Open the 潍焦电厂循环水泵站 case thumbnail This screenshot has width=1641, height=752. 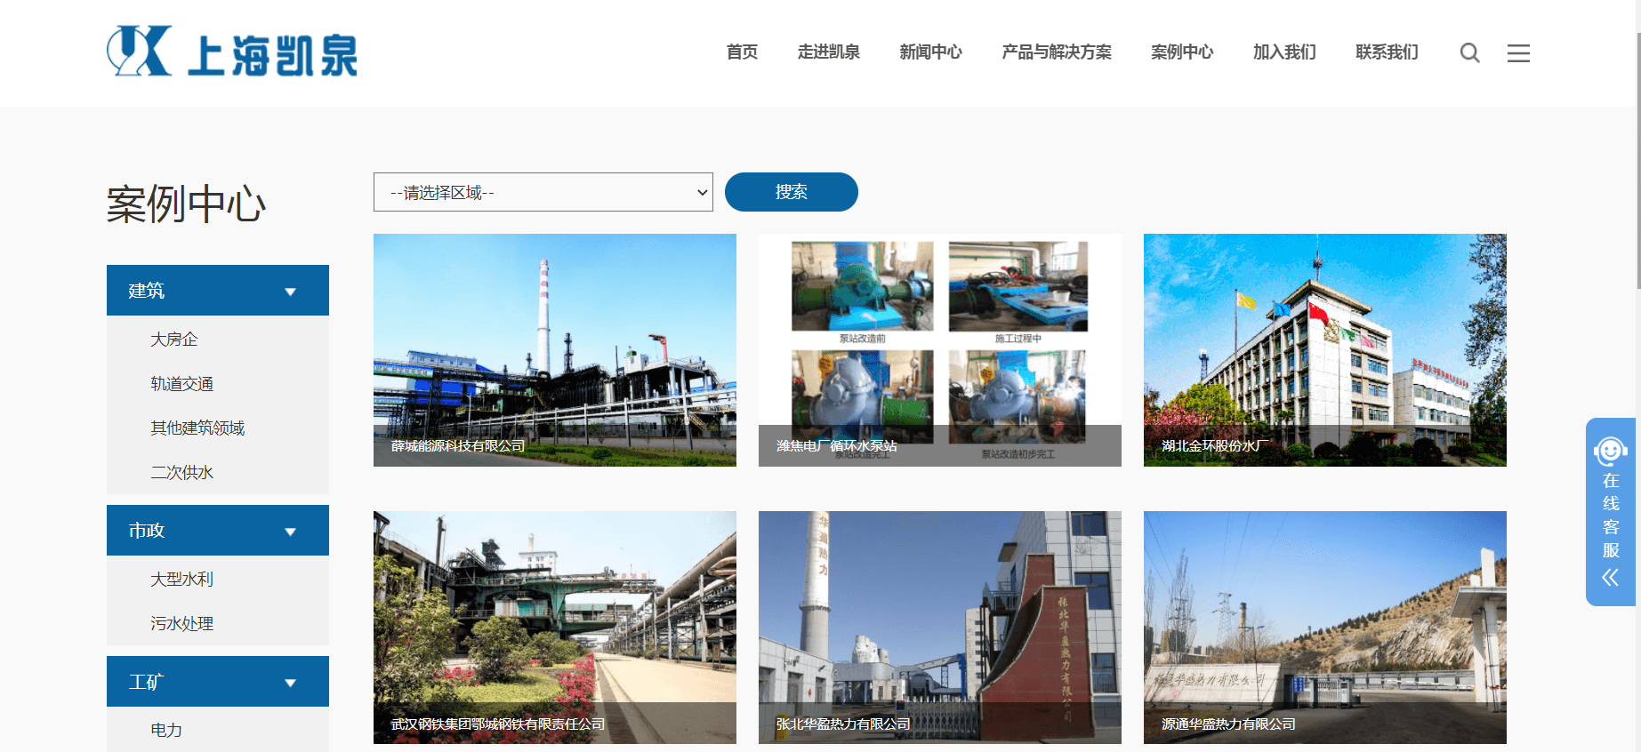(x=940, y=350)
